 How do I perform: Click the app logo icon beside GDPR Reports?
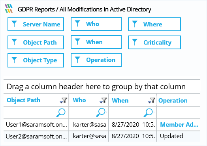click(x=9, y=9)
